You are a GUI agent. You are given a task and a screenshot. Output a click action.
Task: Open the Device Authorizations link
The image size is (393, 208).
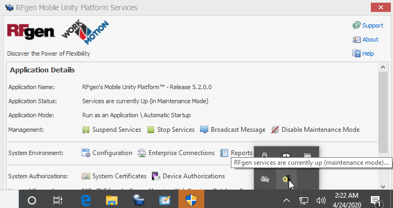click(194, 176)
